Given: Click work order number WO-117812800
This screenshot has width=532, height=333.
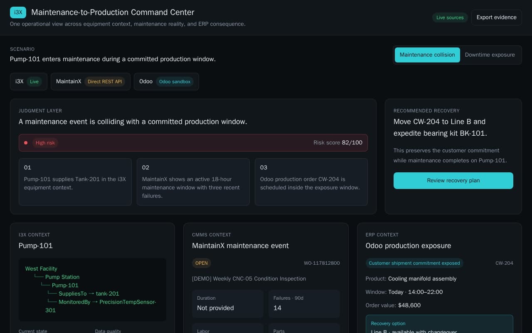Looking at the screenshot, I should pos(322,263).
